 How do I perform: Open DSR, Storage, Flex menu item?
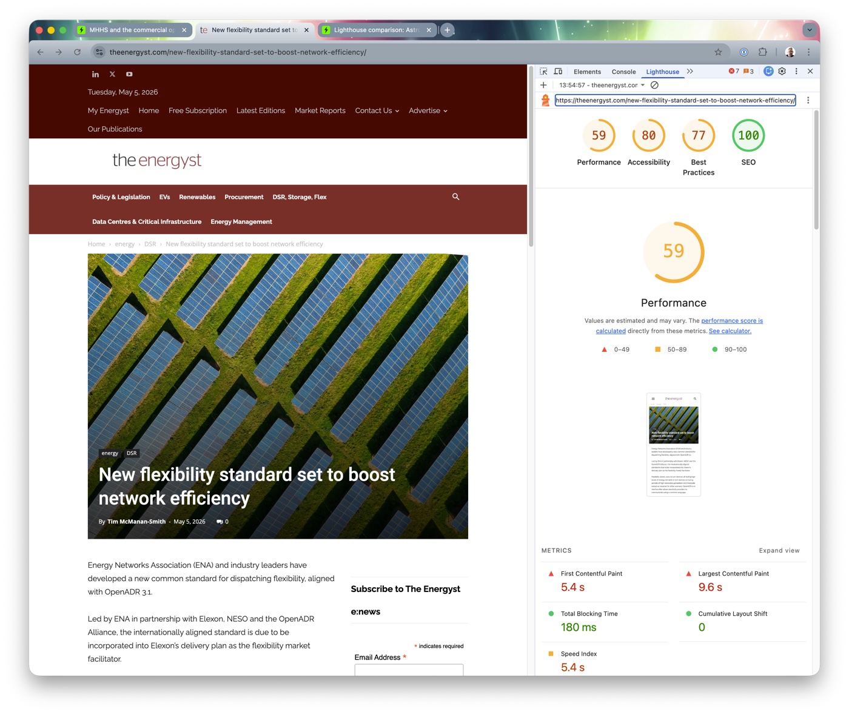(x=300, y=197)
